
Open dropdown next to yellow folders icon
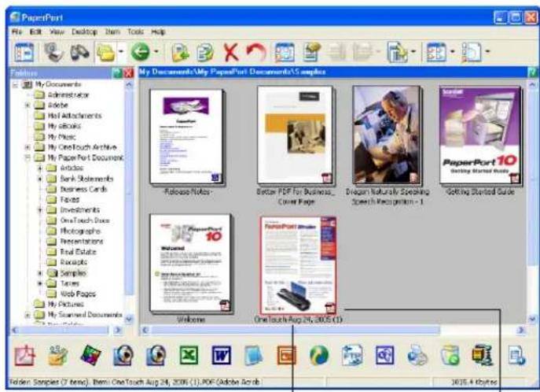pos(121,52)
